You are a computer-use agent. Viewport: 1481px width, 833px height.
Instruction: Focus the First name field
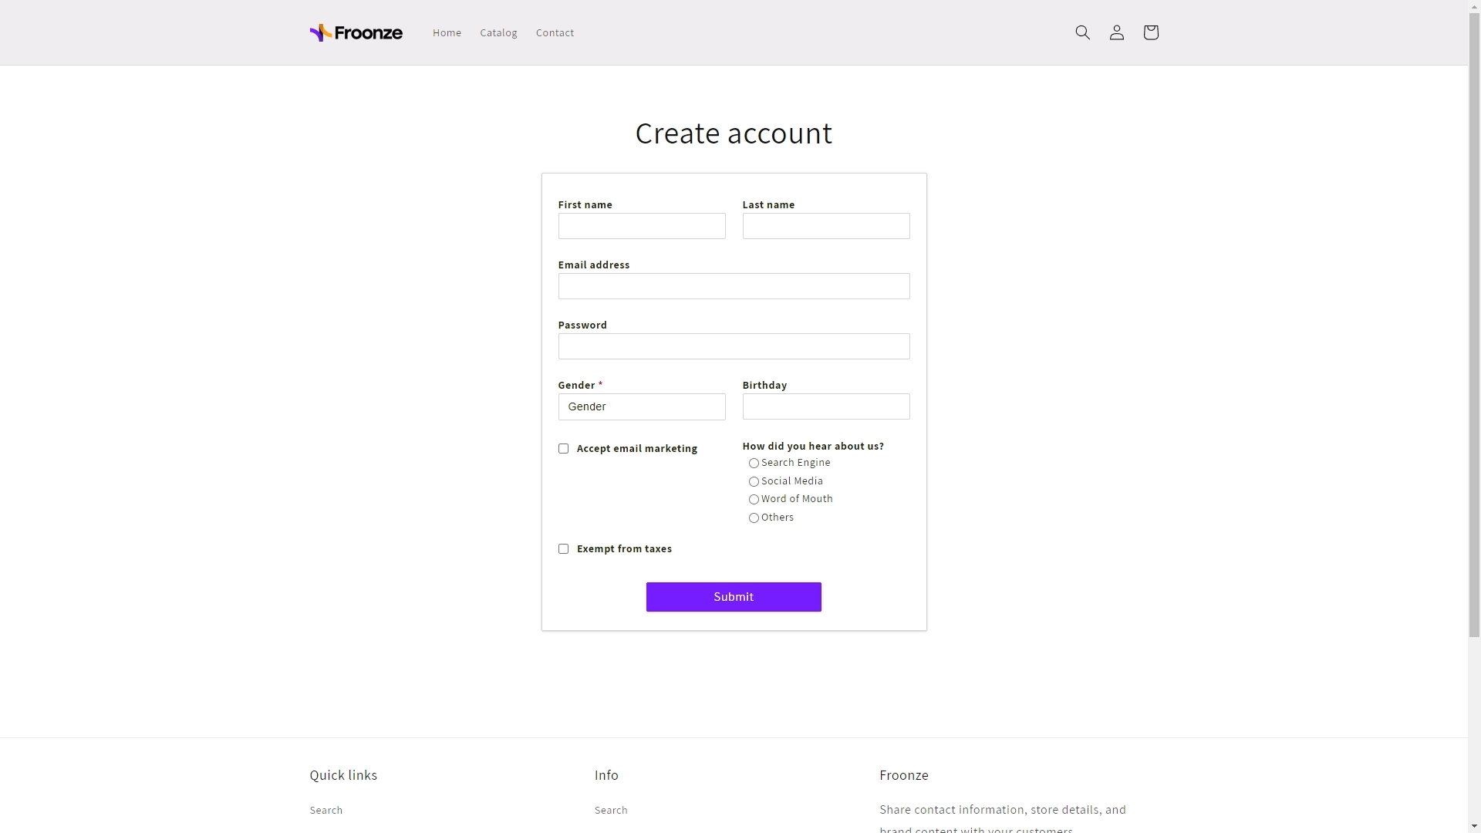point(642,226)
